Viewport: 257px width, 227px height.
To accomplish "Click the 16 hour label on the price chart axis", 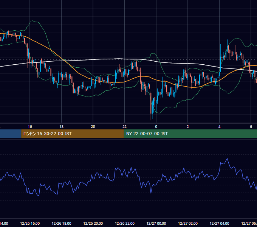I will click(x=30, y=127).
